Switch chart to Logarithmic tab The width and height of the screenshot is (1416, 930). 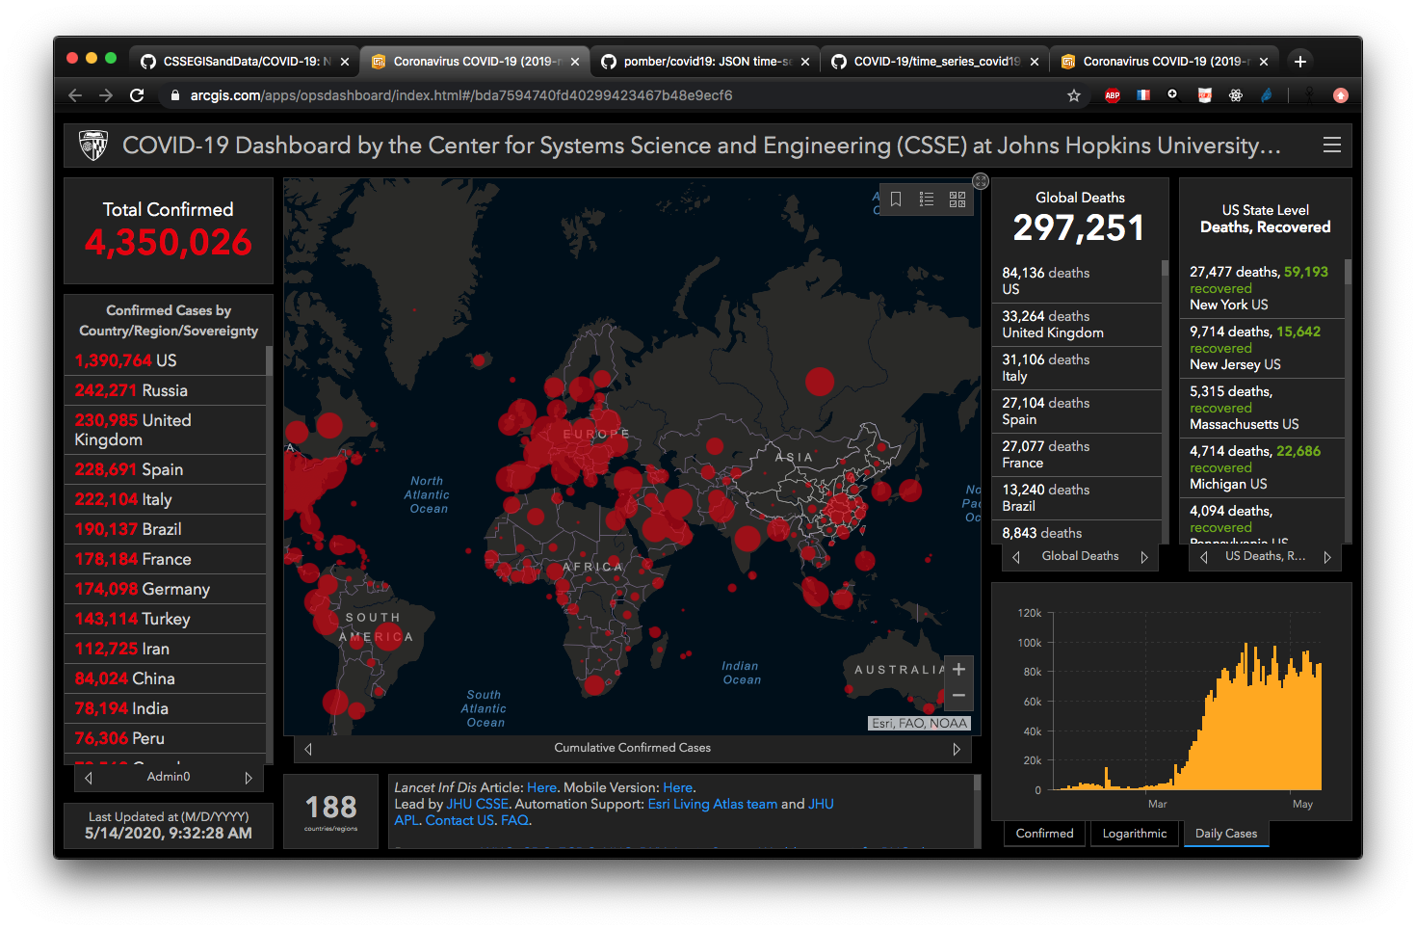pyautogui.click(x=1134, y=834)
